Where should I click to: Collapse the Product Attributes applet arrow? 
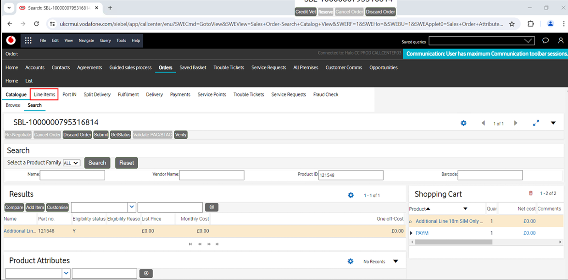click(x=395, y=262)
